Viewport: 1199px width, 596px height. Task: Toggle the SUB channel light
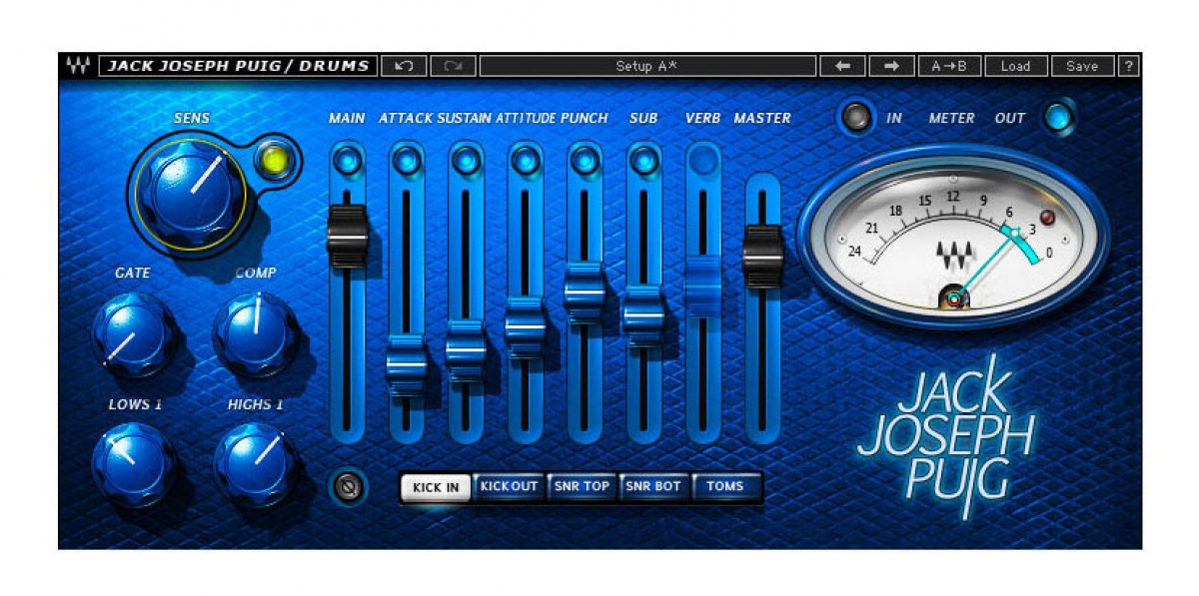click(x=643, y=160)
